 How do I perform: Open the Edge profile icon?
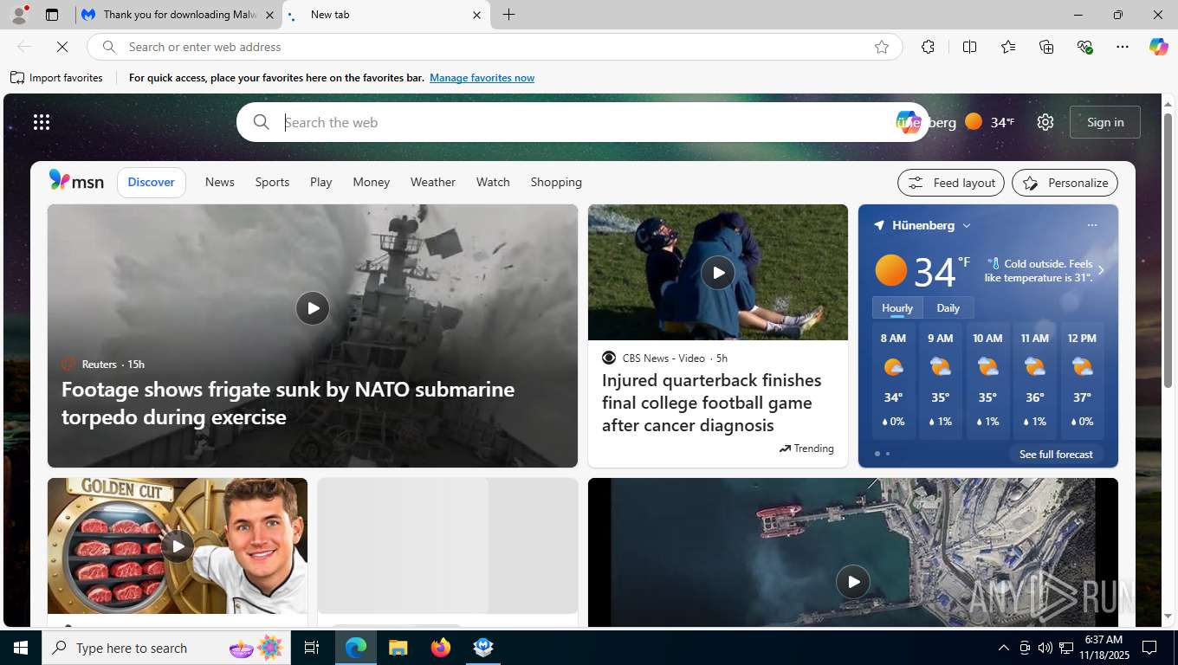[x=19, y=15]
